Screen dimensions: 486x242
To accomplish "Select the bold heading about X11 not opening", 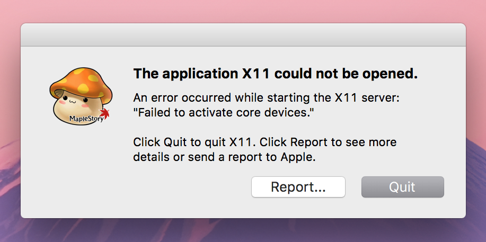I will (x=275, y=74).
